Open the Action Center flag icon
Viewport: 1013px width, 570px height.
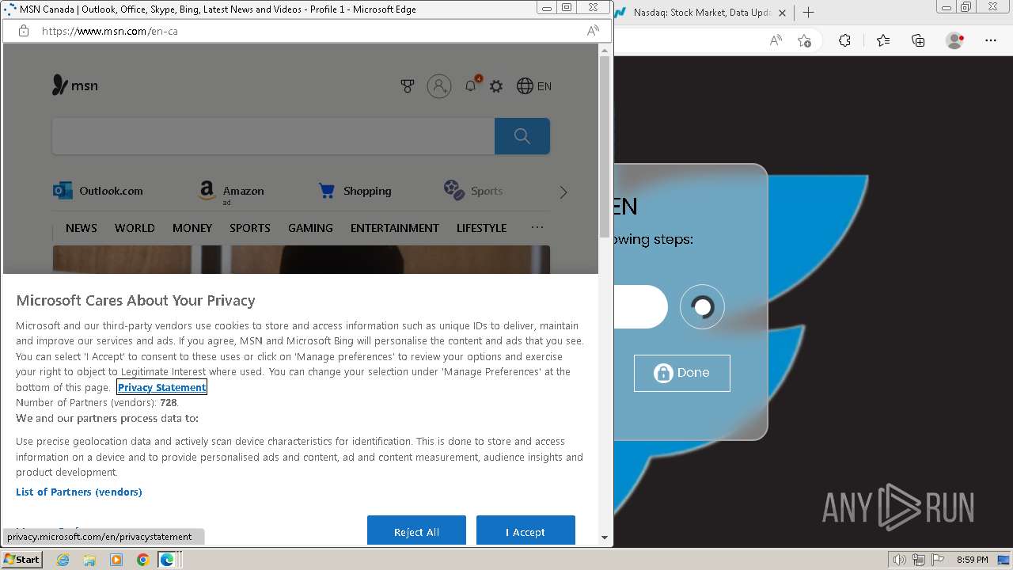pos(936,560)
